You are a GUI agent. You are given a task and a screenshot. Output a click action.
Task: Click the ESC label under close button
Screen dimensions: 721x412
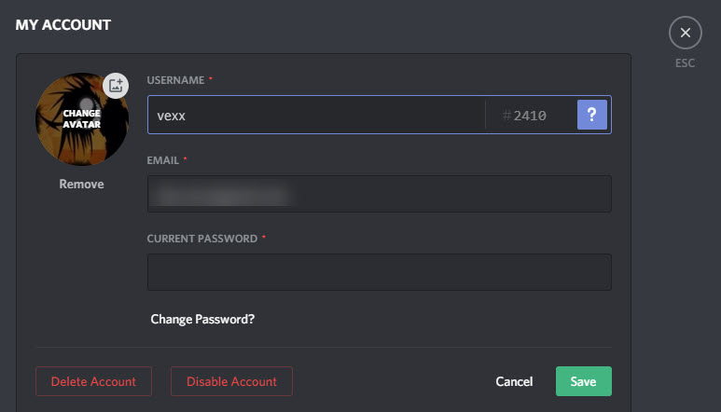tap(686, 63)
